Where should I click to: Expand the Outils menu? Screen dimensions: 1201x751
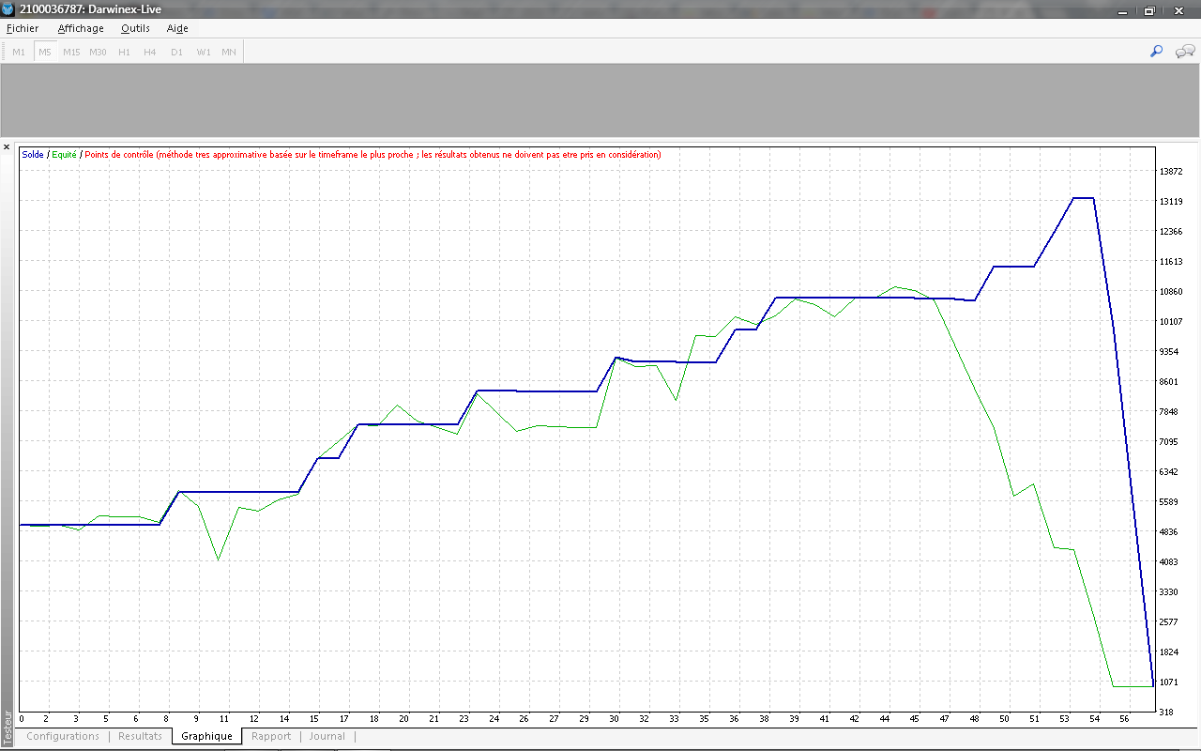coord(135,28)
